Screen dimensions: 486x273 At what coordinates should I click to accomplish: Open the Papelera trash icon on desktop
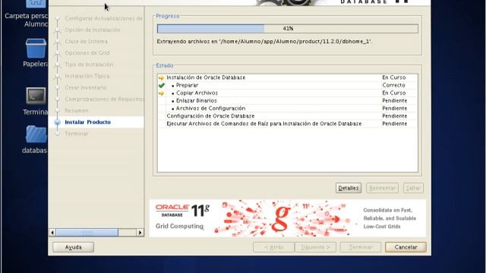36,49
